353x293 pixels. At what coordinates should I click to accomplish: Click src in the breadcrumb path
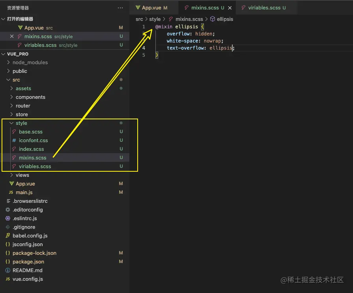[x=139, y=19]
